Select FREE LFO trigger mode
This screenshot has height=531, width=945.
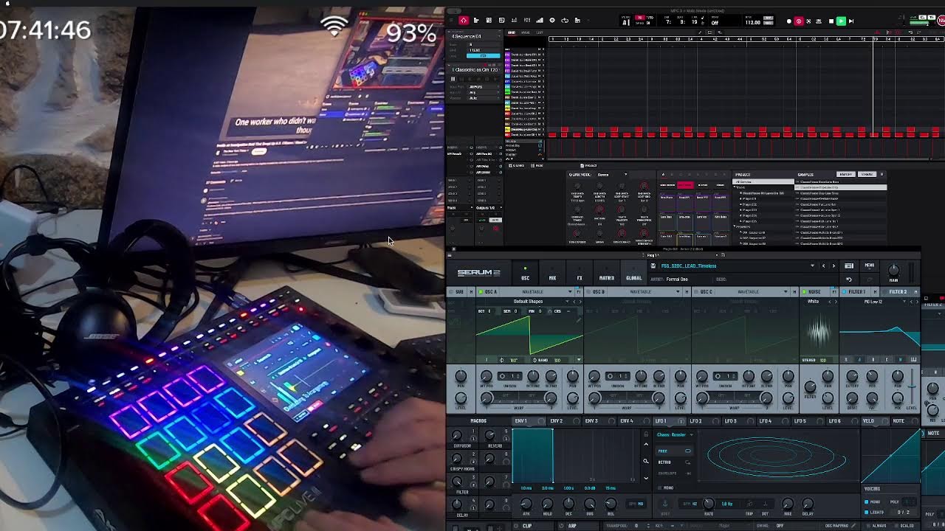click(674, 451)
